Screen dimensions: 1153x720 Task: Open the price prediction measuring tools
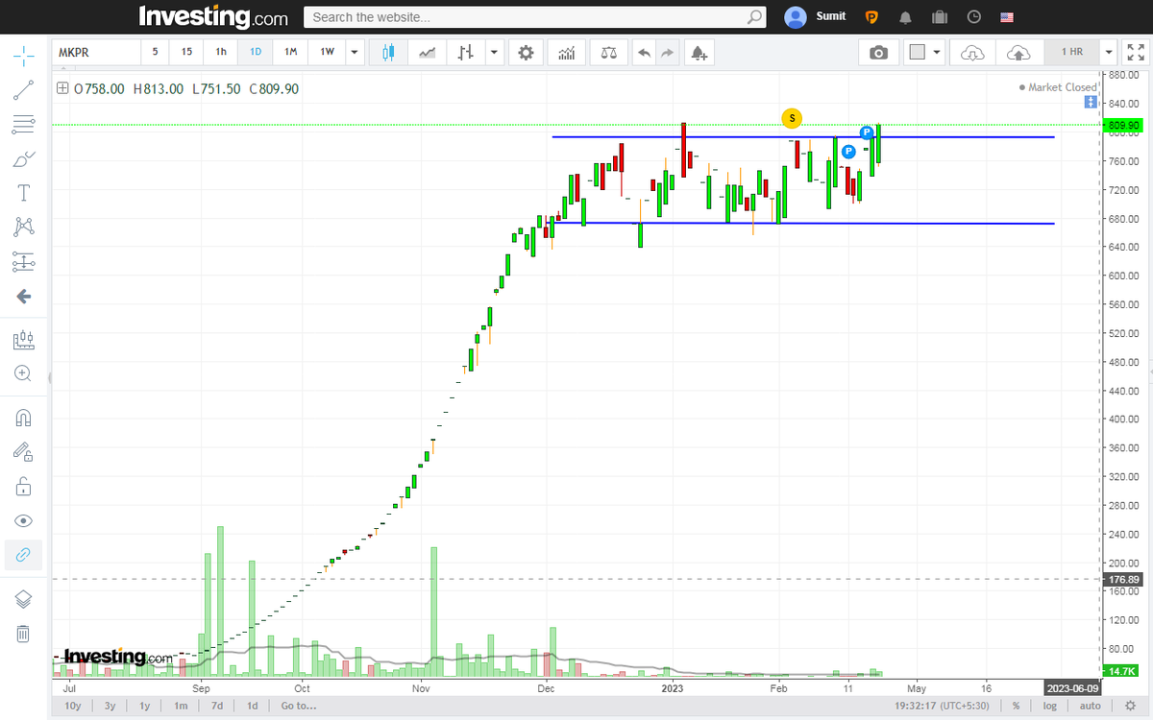click(x=23, y=261)
